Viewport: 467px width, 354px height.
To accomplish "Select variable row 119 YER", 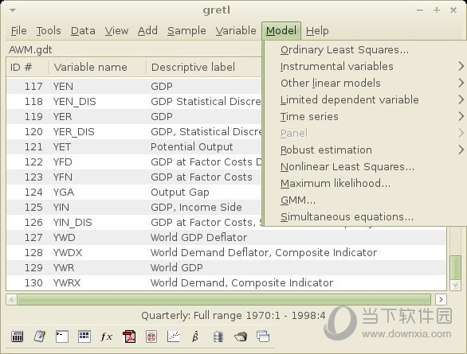I will [x=134, y=116].
